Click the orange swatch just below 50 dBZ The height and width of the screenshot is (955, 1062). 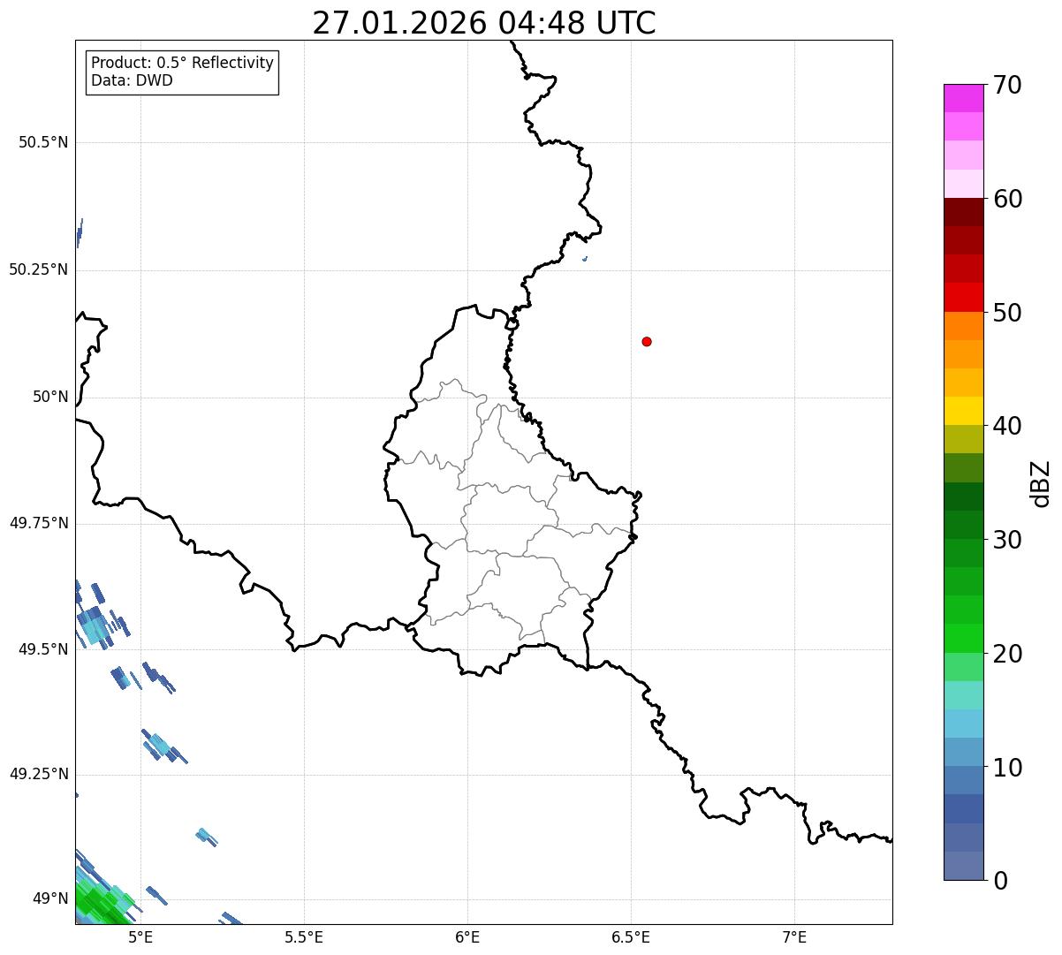pyautogui.click(x=963, y=326)
